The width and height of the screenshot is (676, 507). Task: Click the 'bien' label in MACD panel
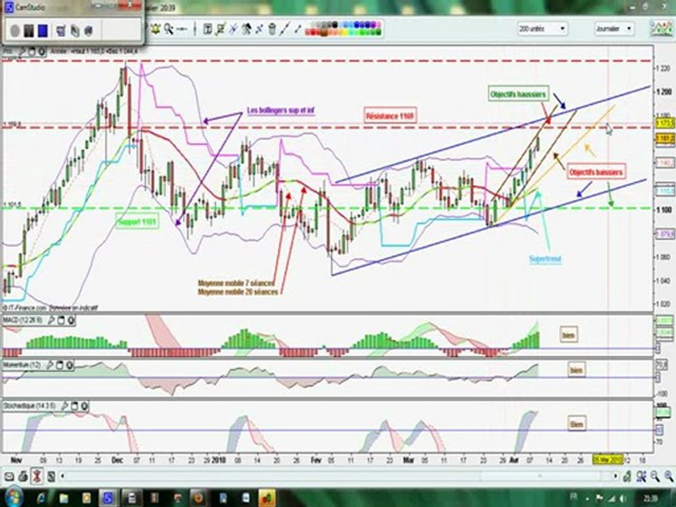(569, 335)
